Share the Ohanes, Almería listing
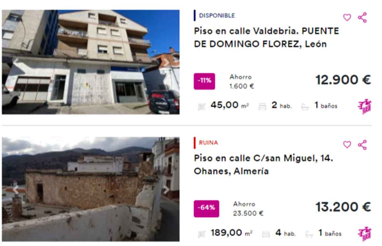Image resolution: width=382 pixels, height=246 pixels. [x=362, y=145]
